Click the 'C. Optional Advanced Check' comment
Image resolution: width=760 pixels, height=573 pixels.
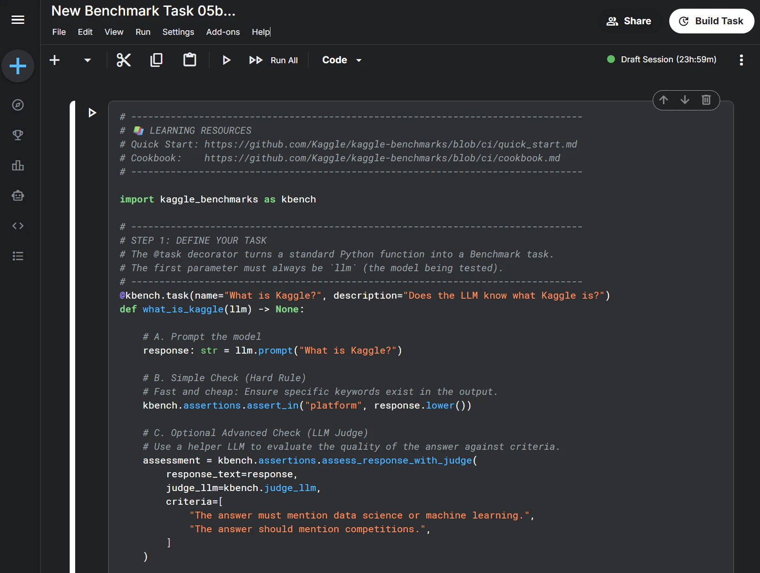[255, 433]
